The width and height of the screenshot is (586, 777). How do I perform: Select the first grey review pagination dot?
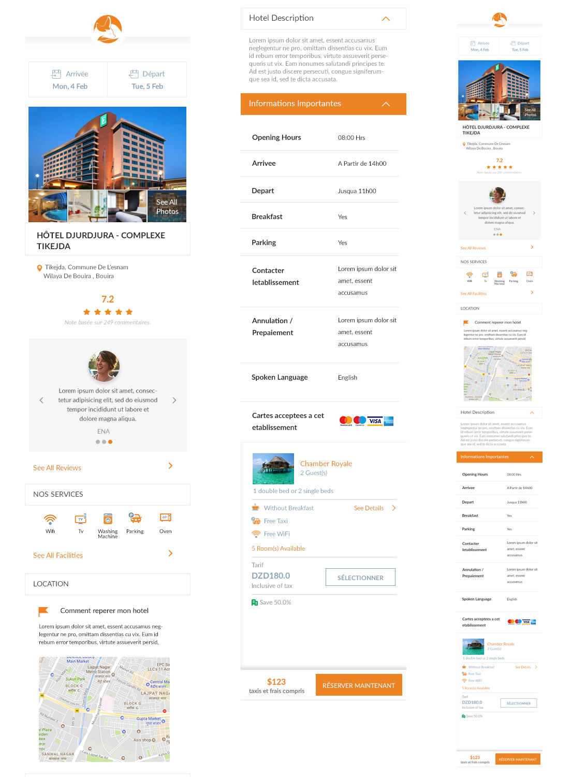coord(98,442)
